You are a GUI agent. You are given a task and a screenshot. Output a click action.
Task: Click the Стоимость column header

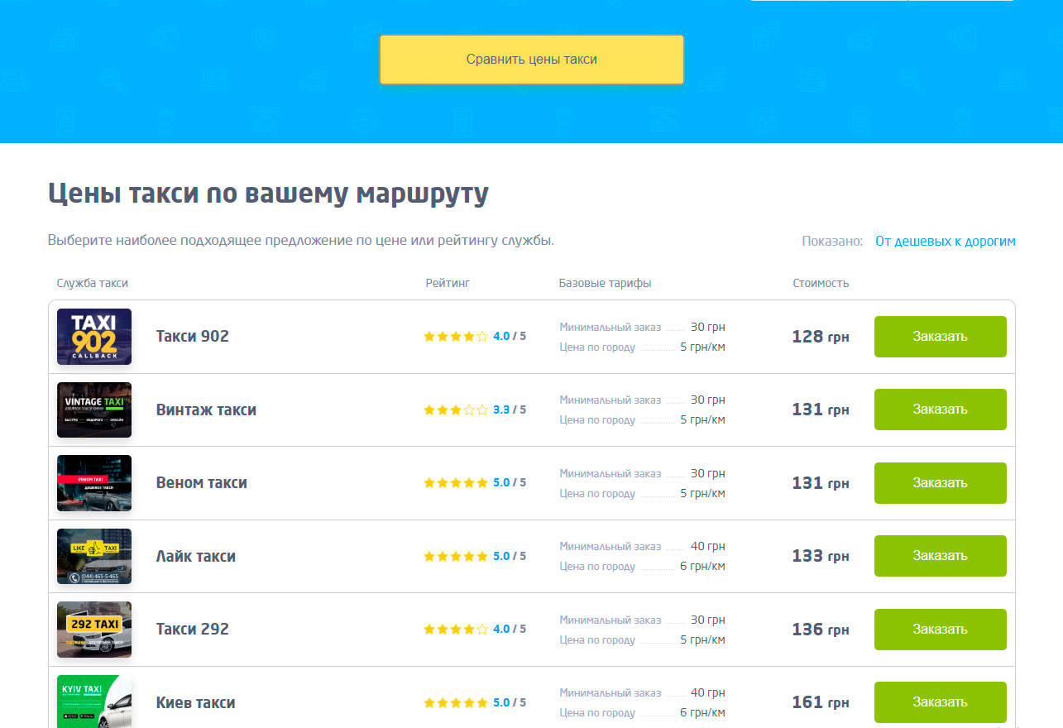point(821,283)
